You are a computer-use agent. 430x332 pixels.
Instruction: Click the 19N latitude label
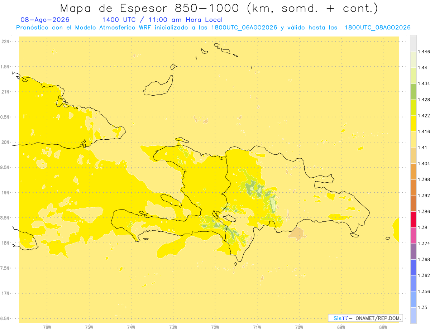tap(5, 192)
